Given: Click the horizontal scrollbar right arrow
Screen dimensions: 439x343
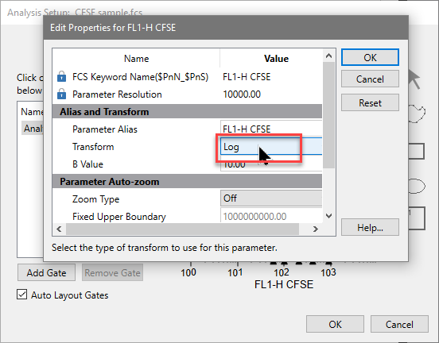Looking at the screenshot, I should coord(316,229).
